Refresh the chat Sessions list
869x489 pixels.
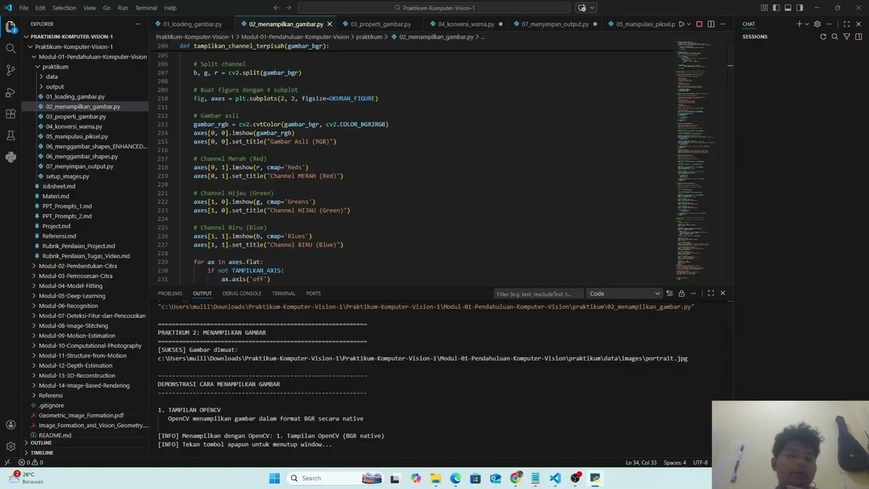824,37
